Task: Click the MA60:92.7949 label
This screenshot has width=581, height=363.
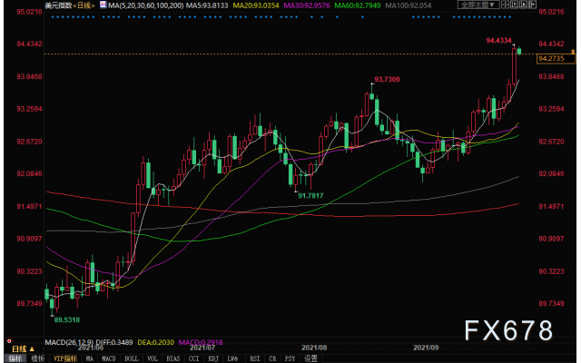Action: coord(357,5)
